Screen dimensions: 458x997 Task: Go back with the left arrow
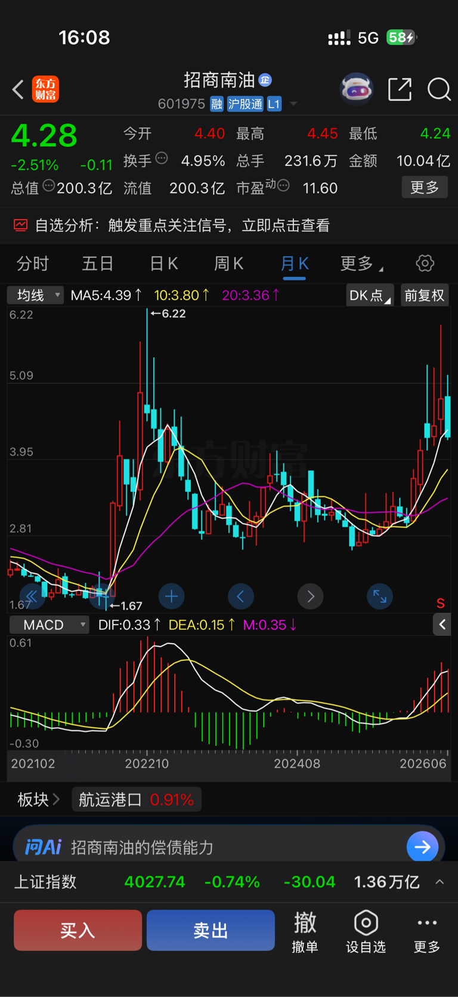tap(18, 90)
